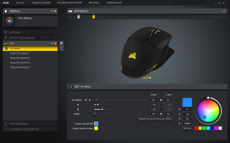Toggle the X/Y link checkbox for 950 PPP
The width and height of the screenshot is (230, 143).
pos(161,100)
